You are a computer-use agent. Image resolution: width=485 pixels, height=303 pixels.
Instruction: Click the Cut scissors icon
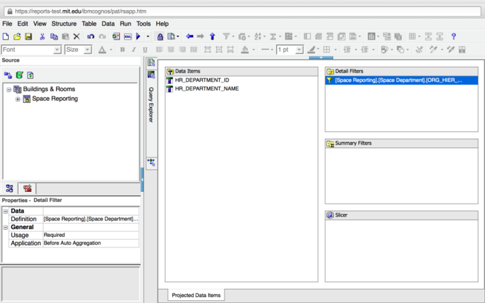(x=42, y=36)
